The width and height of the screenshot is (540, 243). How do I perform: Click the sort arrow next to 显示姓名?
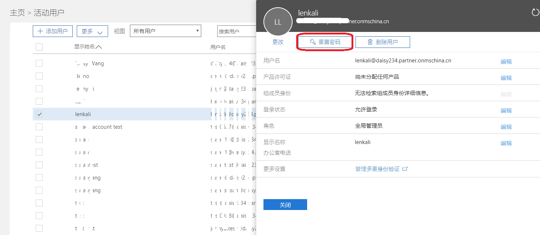click(x=99, y=47)
